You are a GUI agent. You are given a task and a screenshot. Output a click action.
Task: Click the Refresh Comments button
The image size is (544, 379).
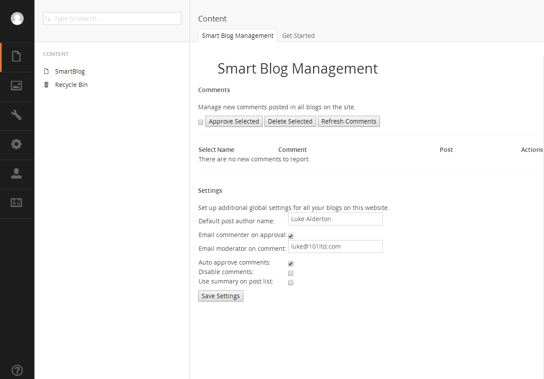pos(349,121)
